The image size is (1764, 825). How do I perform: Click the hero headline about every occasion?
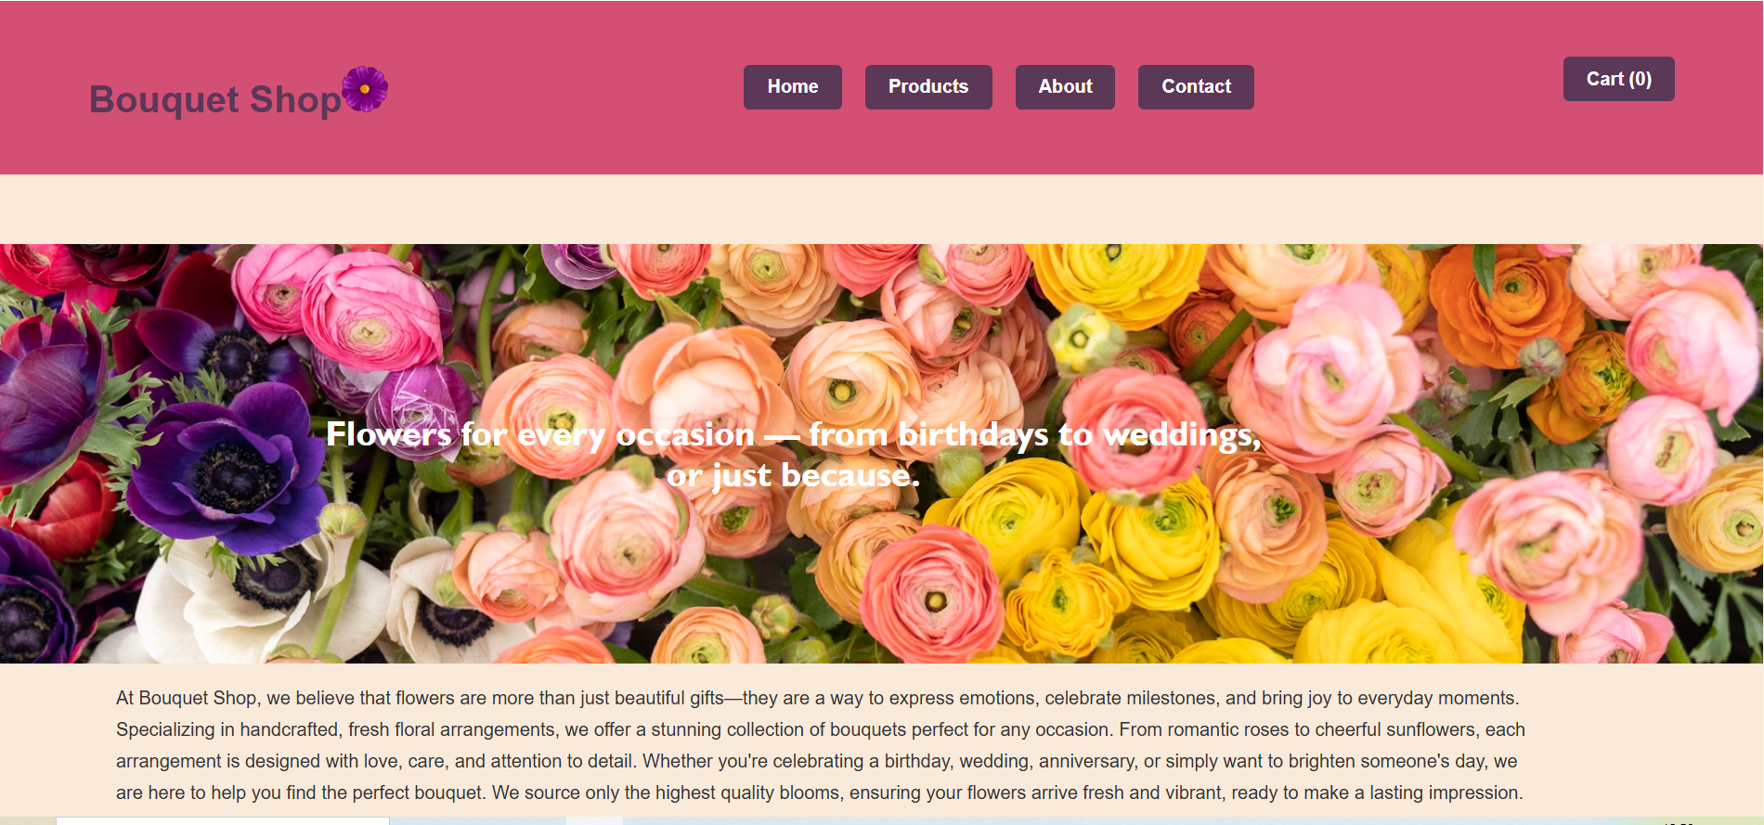[x=793, y=433]
